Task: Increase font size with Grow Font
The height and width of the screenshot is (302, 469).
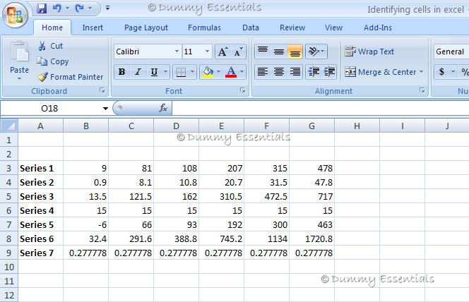Action: [222, 52]
